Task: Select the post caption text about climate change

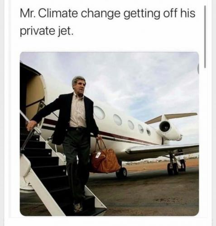Action: pyautogui.click(x=108, y=22)
